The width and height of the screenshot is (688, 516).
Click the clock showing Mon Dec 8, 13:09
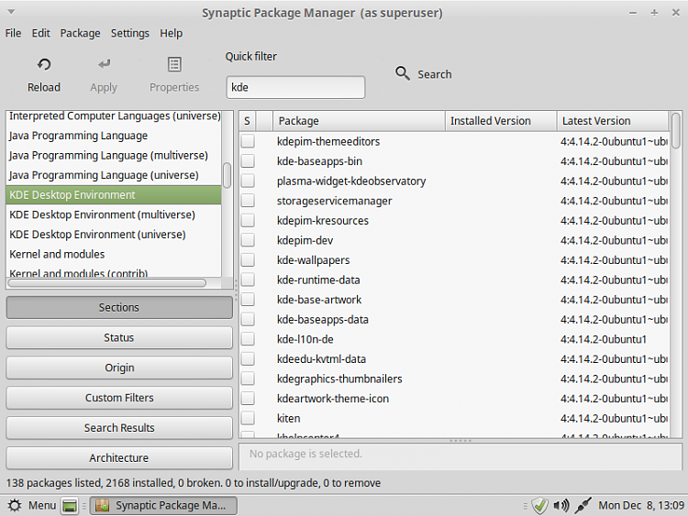[641, 506]
